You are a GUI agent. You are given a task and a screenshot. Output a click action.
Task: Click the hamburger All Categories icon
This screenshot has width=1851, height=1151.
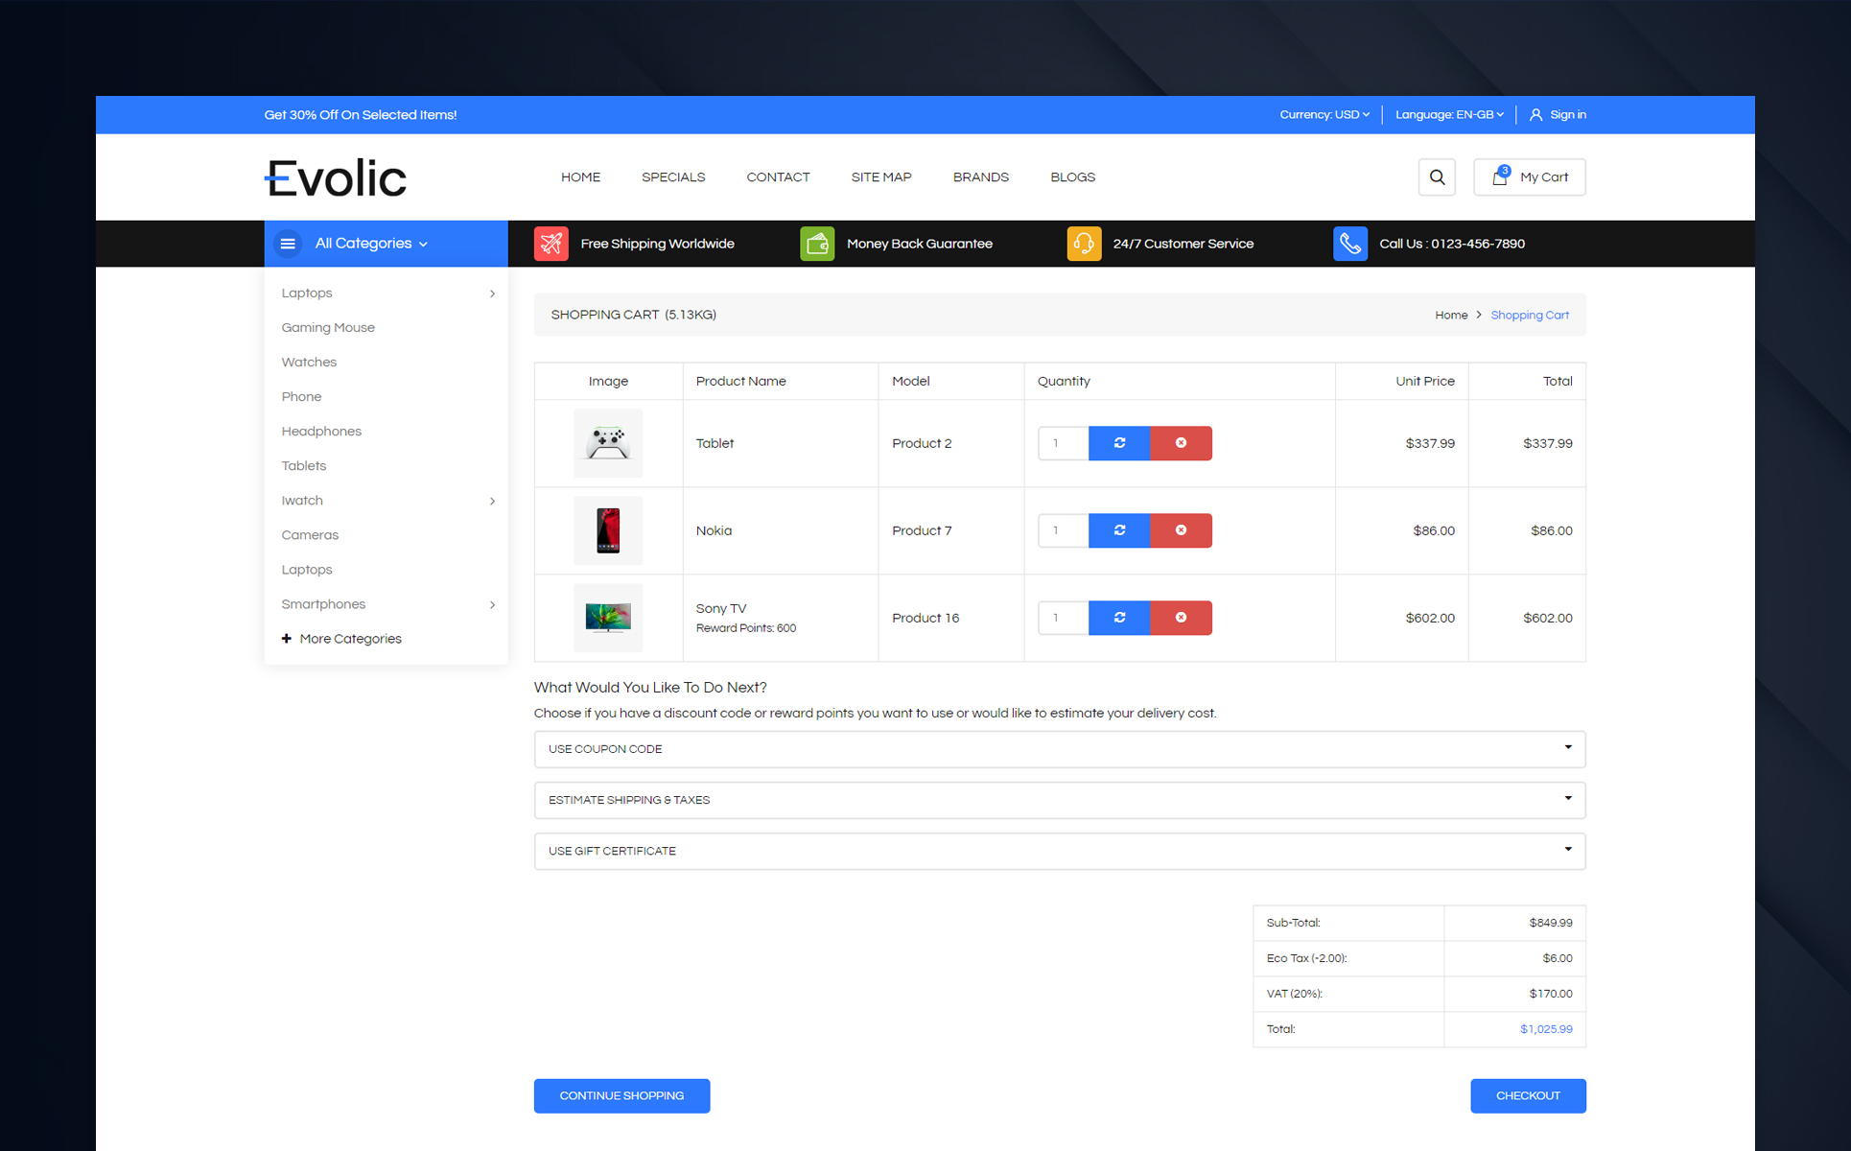point(288,244)
